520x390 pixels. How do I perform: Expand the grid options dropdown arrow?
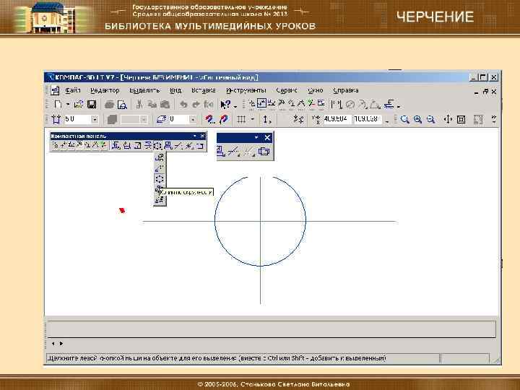252,119
